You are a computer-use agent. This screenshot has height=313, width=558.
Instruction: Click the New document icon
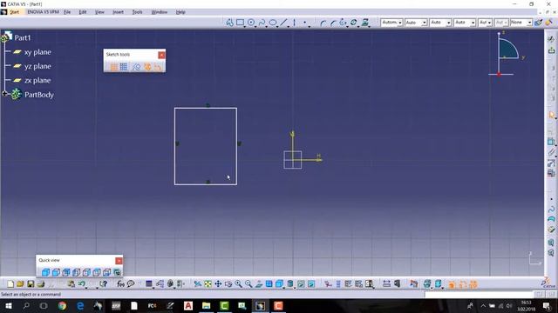(10, 284)
